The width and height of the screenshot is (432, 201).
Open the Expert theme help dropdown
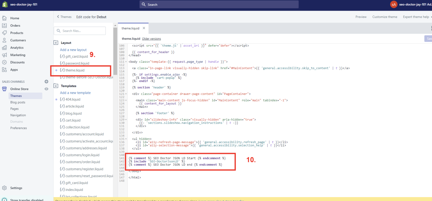pyautogui.click(x=417, y=17)
